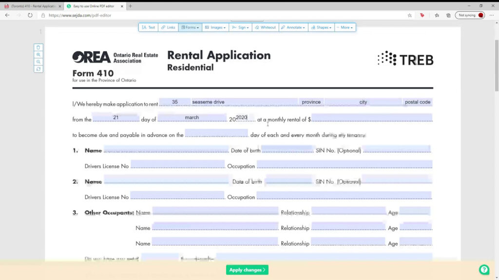499x280 pixels.
Task: Open the help chat bubble
Action: click(484, 269)
